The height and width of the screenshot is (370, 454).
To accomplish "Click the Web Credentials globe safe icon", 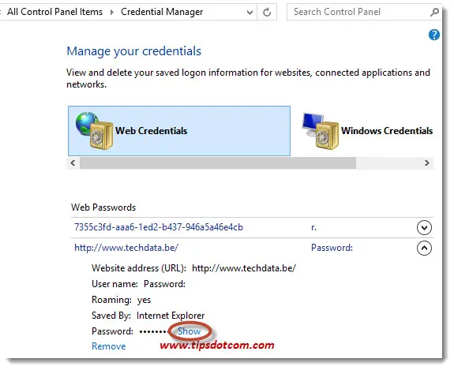I will [94, 130].
